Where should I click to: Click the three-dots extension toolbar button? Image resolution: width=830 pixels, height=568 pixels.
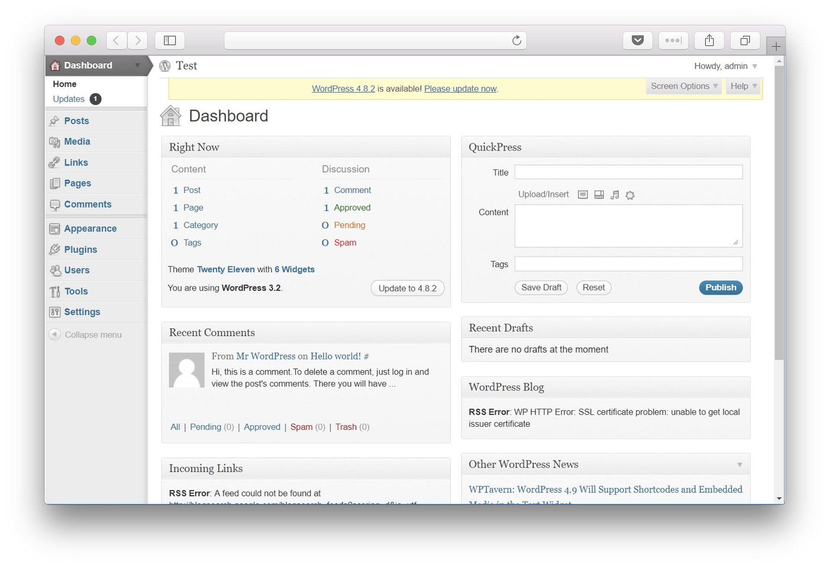coord(674,41)
